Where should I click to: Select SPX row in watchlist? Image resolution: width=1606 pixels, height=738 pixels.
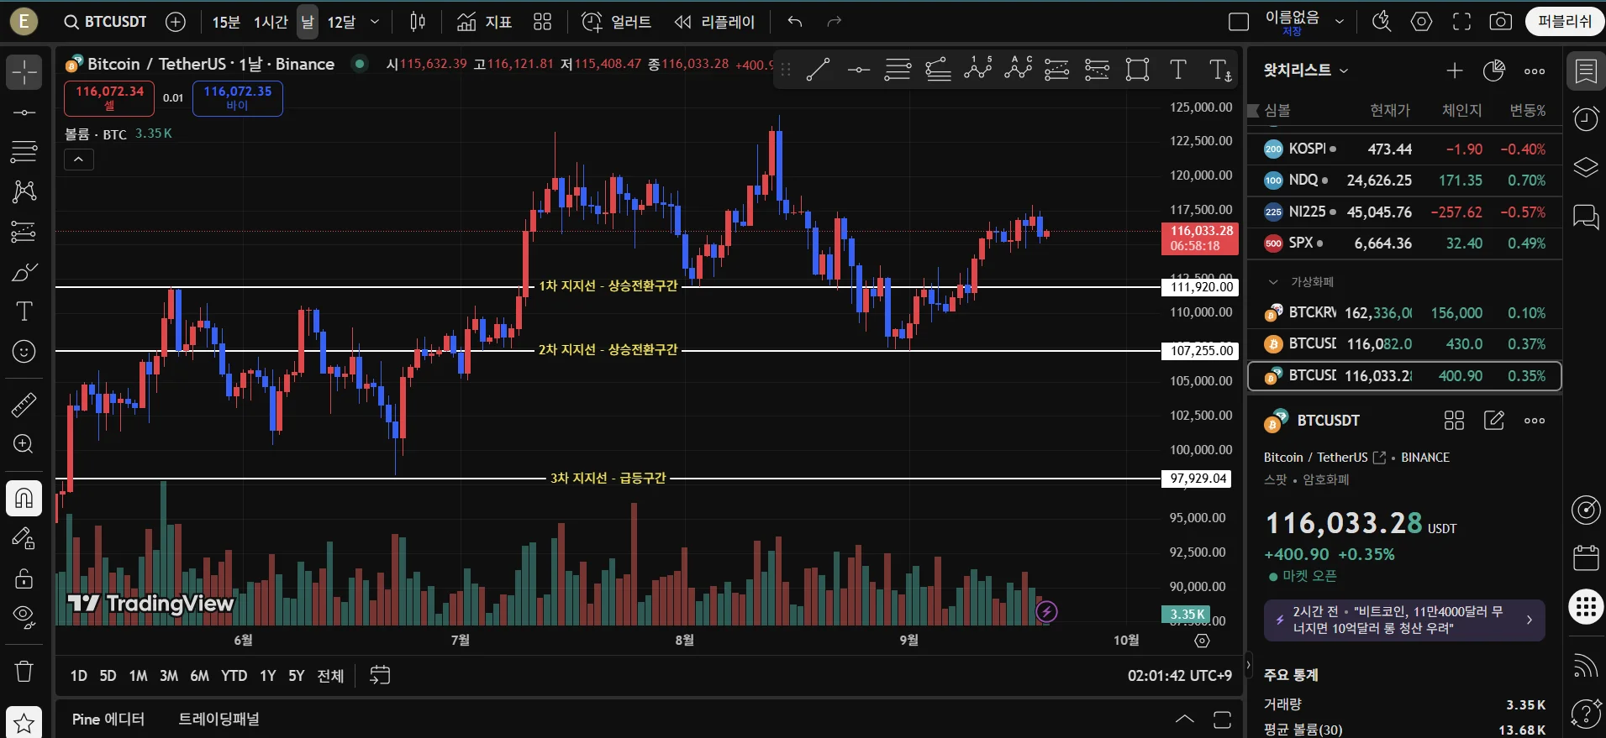coord(1404,243)
